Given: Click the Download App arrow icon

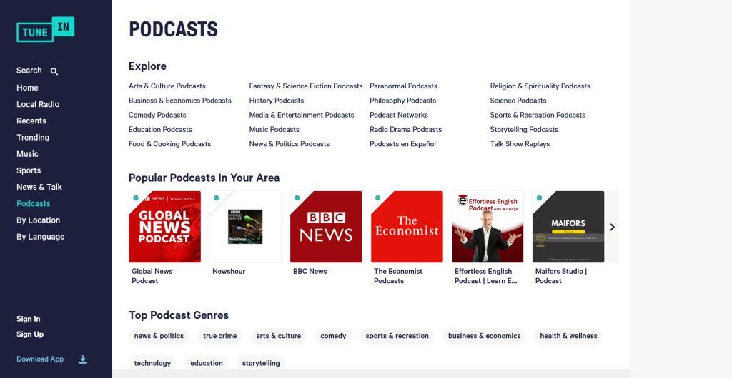Looking at the screenshot, I should point(83,359).
